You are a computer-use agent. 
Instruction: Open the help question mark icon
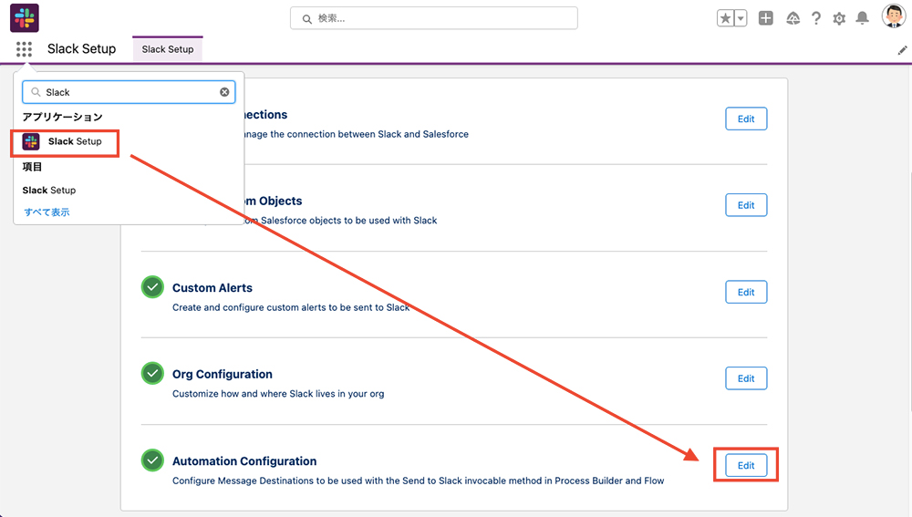pyautogui.click(x=816, y=18)
